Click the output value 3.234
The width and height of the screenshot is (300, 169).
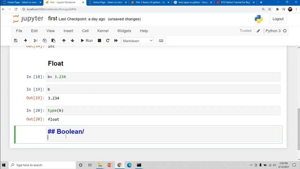tap(53, 98)
